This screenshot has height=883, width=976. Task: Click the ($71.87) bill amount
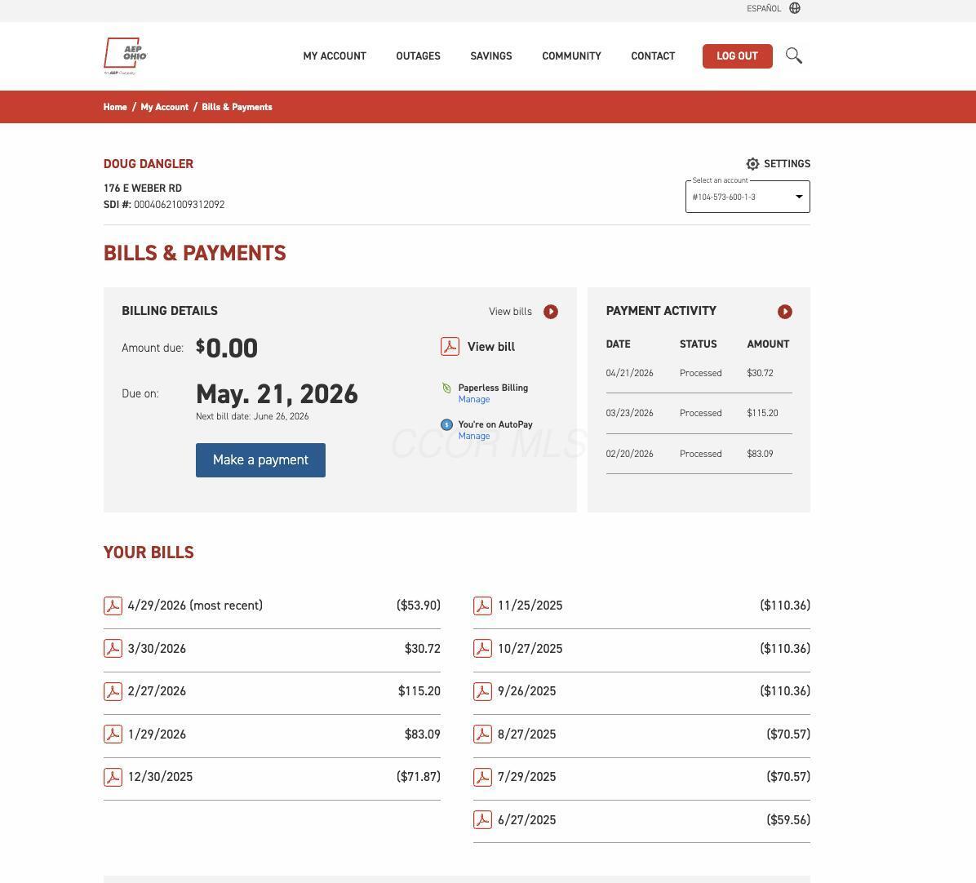click(x=419, y=777)
